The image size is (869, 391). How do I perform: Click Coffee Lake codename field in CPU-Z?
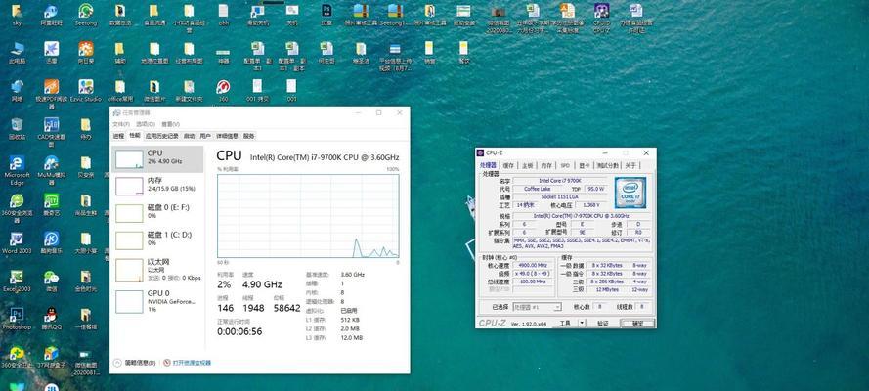click(540, 189)
